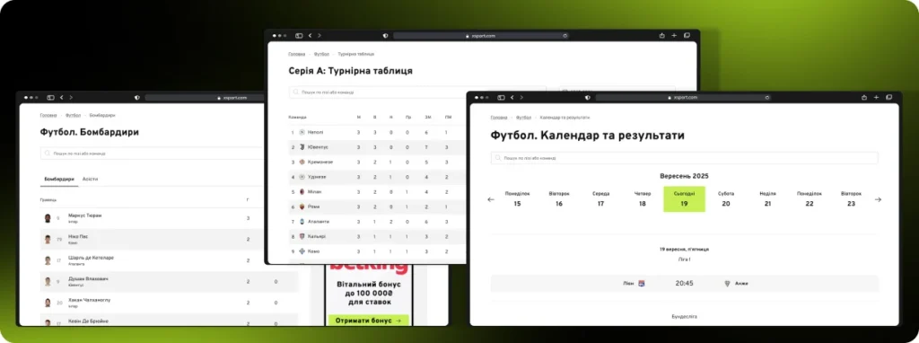Show next days with calendar right arrow

coord(878,199)
